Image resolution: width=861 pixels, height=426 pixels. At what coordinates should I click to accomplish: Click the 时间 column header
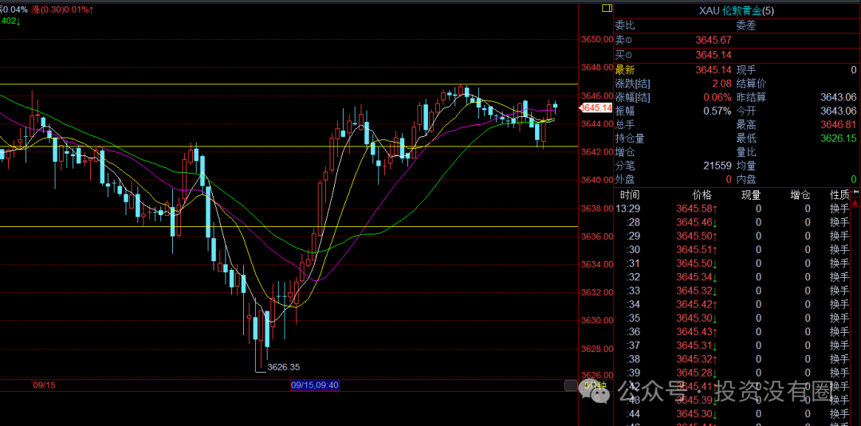coord(630,194)
